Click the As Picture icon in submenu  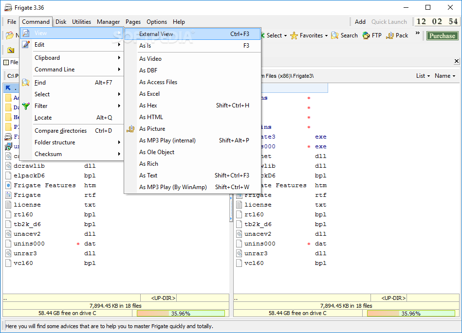130,129
